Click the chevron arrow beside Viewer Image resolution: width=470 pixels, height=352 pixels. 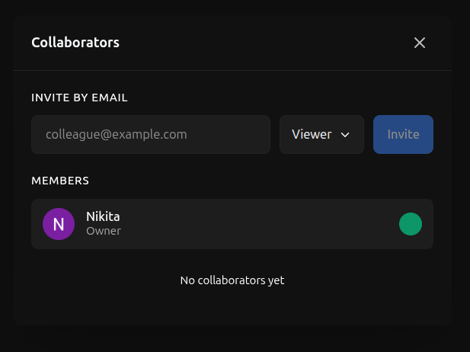(345, 135)
